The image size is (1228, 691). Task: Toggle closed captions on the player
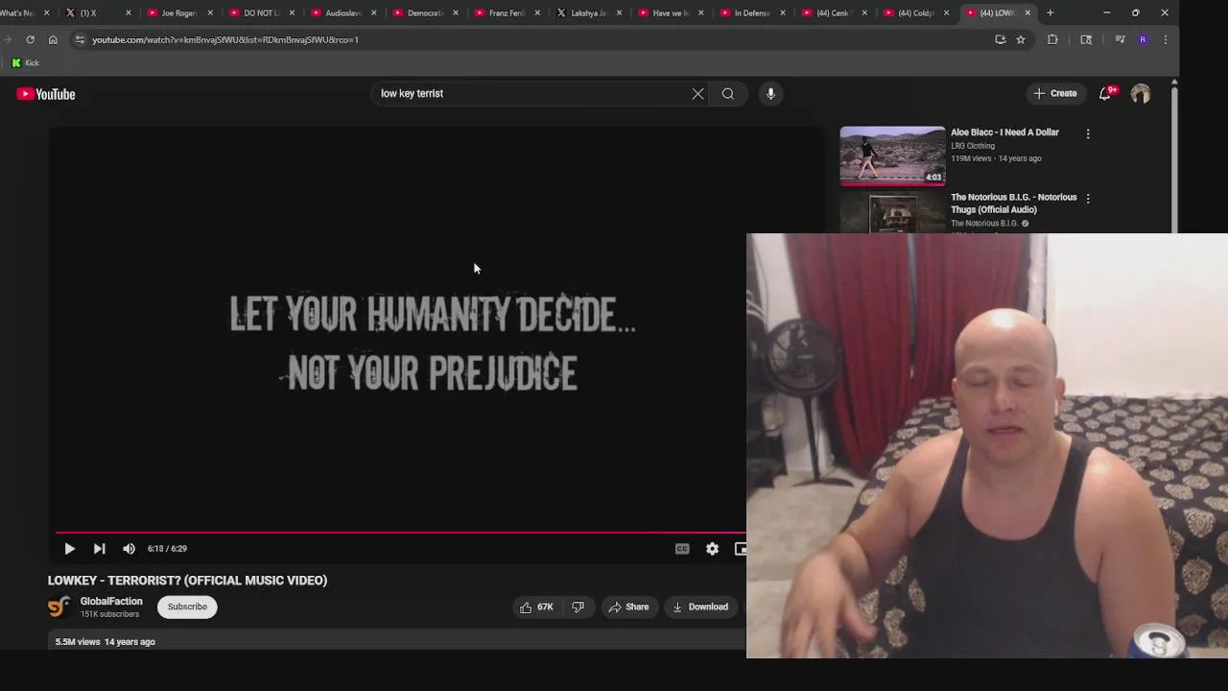click(682, 549)
